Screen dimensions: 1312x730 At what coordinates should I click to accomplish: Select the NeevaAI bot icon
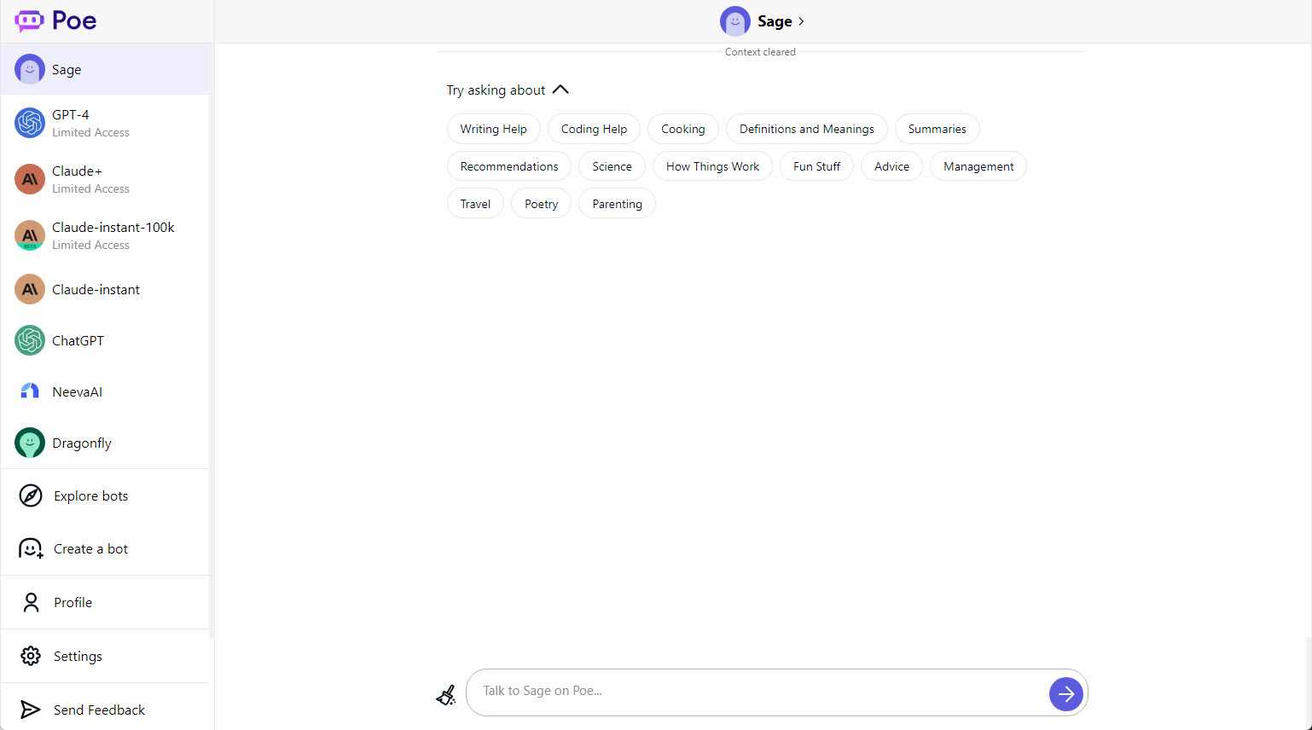click(30, 391)
